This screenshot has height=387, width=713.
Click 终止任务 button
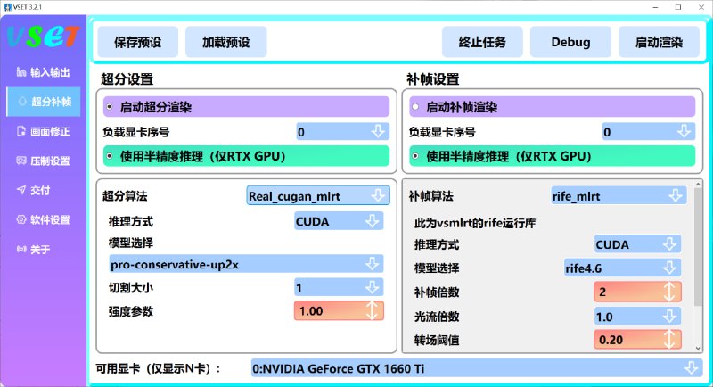(x=482, y=42)
